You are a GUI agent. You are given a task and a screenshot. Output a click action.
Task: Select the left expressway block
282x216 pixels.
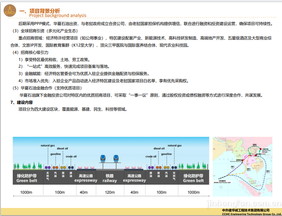[86, 178]
